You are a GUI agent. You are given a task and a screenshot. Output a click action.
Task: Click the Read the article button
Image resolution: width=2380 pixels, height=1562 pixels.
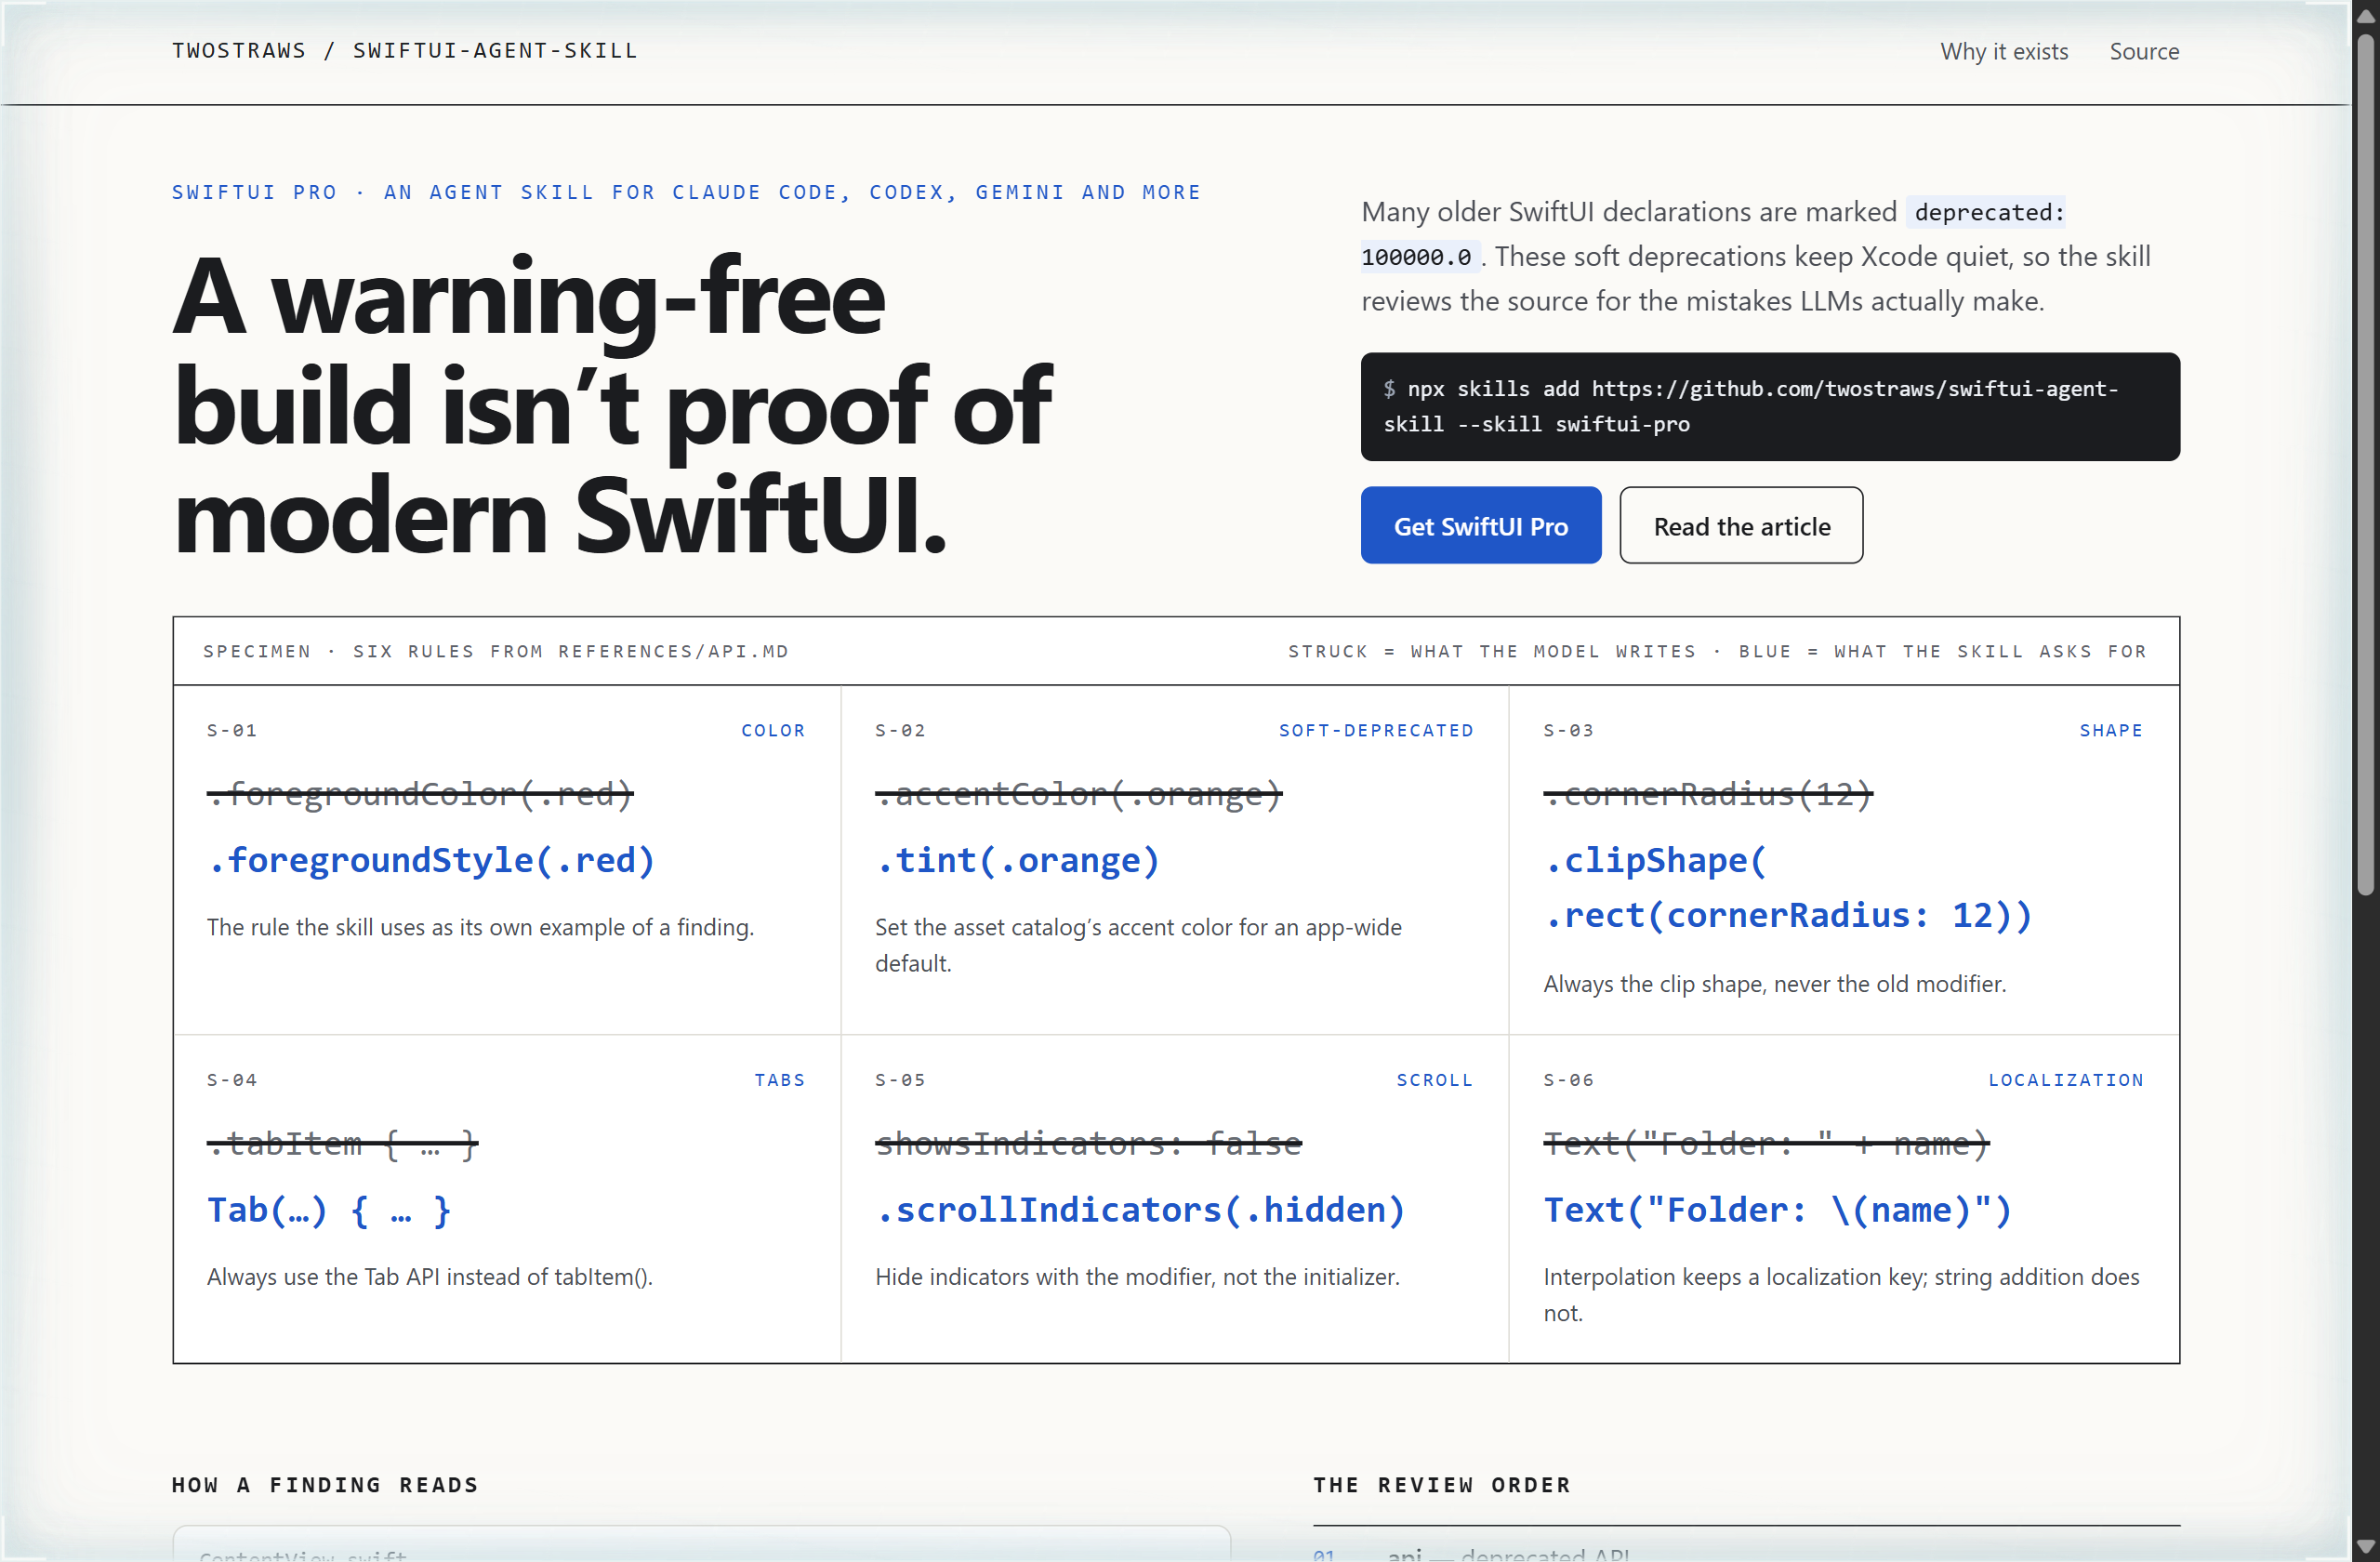click(1741, 526)
